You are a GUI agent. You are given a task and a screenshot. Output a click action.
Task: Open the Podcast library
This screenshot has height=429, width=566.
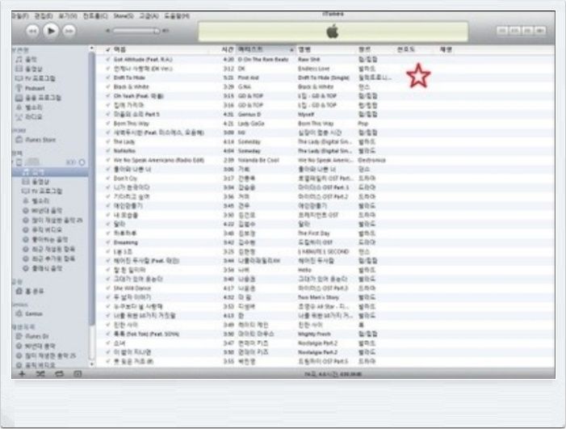[30, 88]
